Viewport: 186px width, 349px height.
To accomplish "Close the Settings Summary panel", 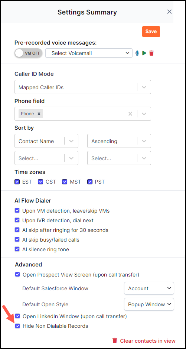I will tap(169, 12).
